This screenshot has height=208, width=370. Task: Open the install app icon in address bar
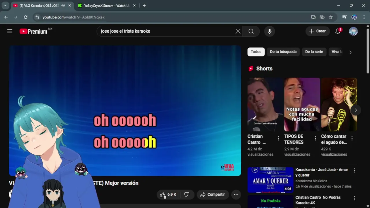pos(313,17)
